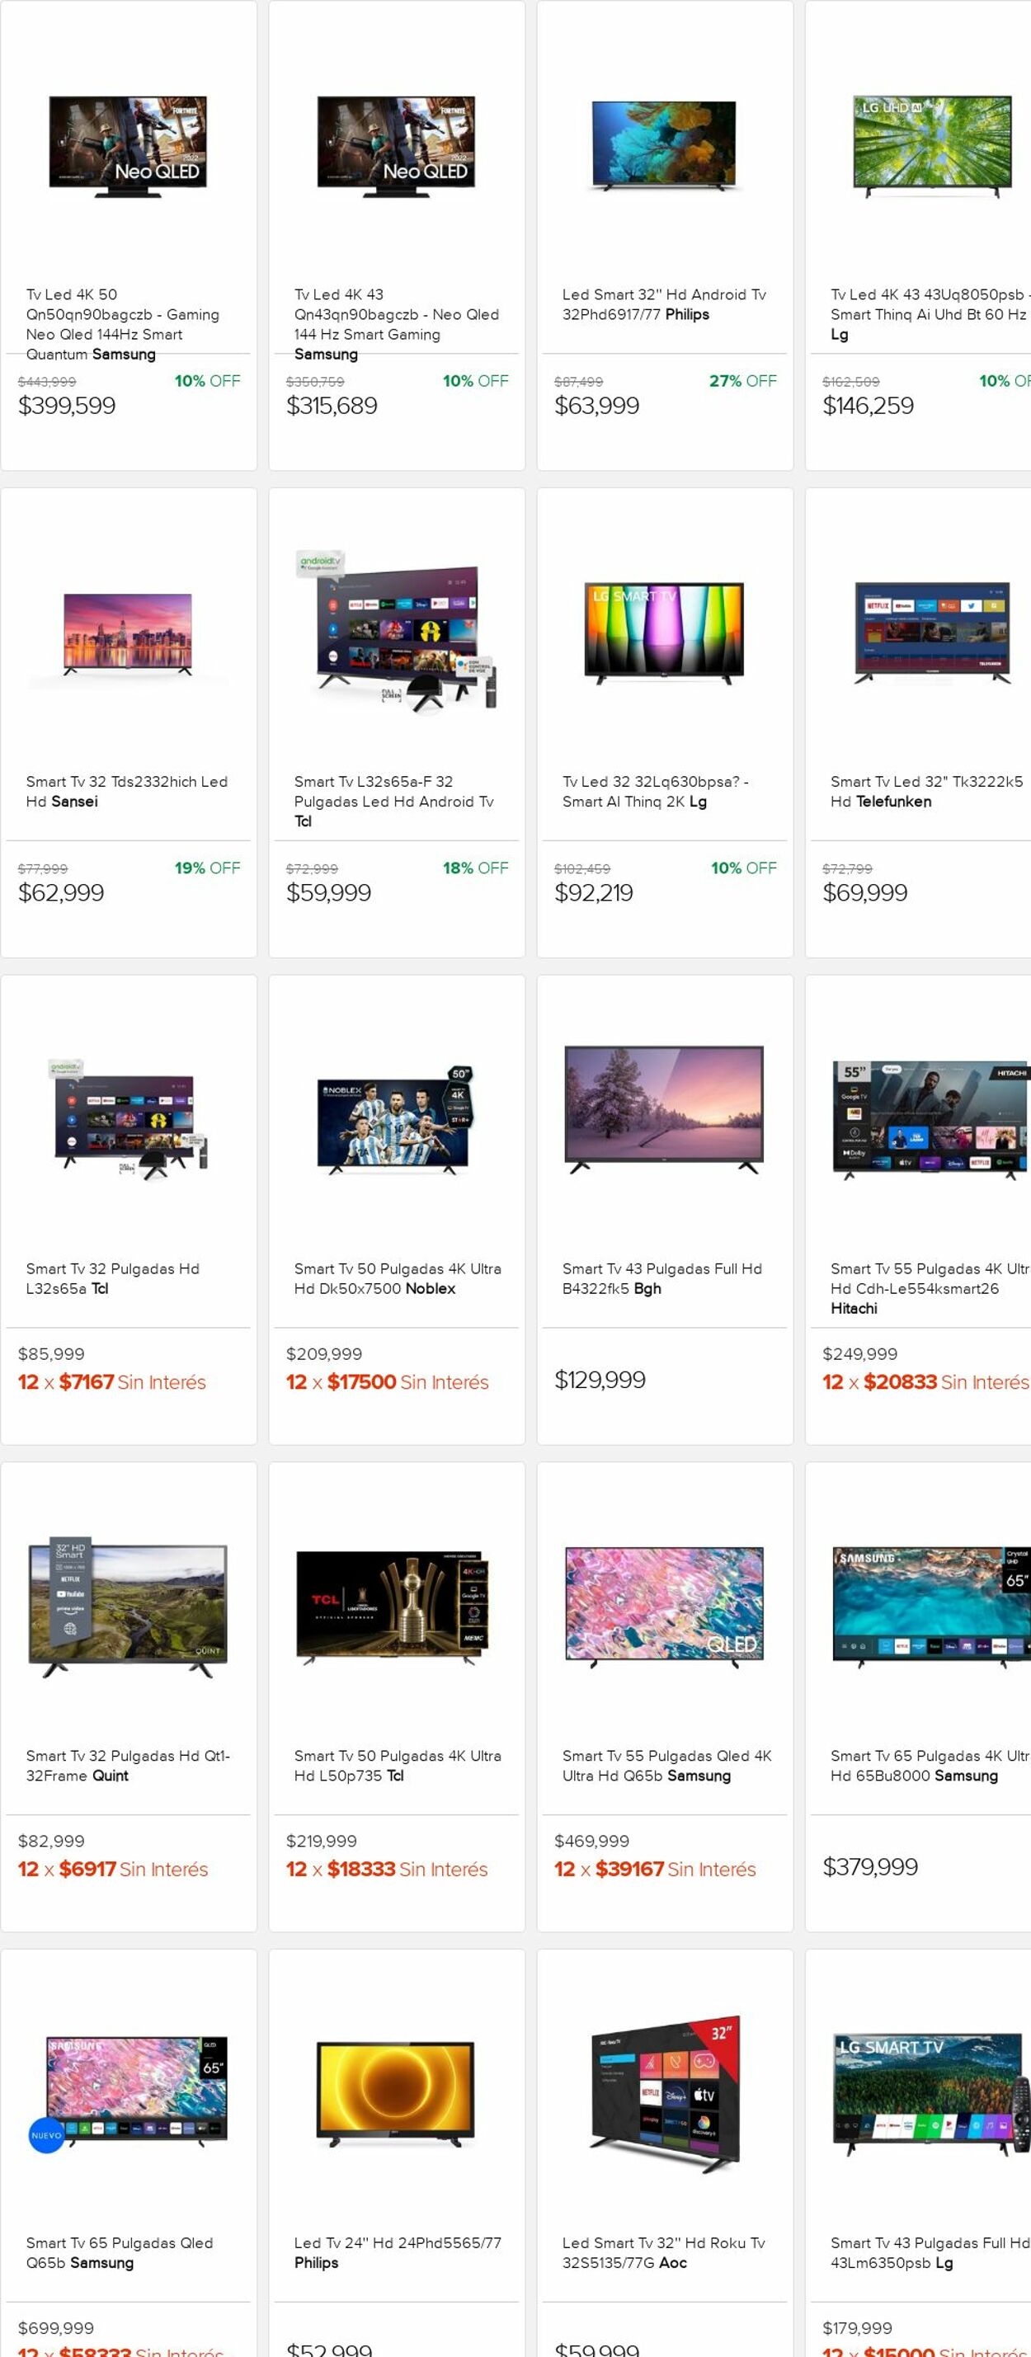Open the Philips 24Phd5565/77 TV image
The image size is (1031, 2357).
pyautogui.click(x=396, y=2095)
